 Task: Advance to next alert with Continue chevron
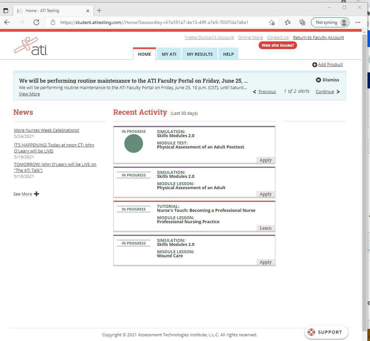pos(338,91)
